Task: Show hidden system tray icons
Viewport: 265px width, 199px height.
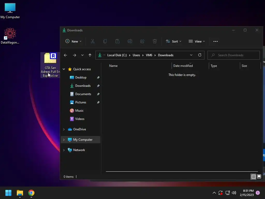Action: [x=214, y=193]
